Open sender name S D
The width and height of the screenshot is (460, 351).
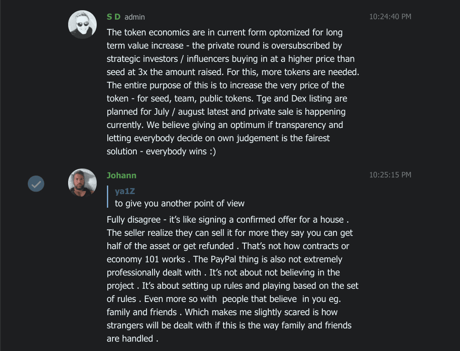(114, 17)
